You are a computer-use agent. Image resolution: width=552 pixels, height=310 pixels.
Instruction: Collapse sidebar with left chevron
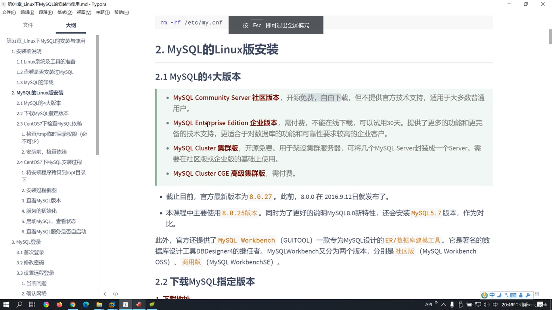tap(105, 294)
